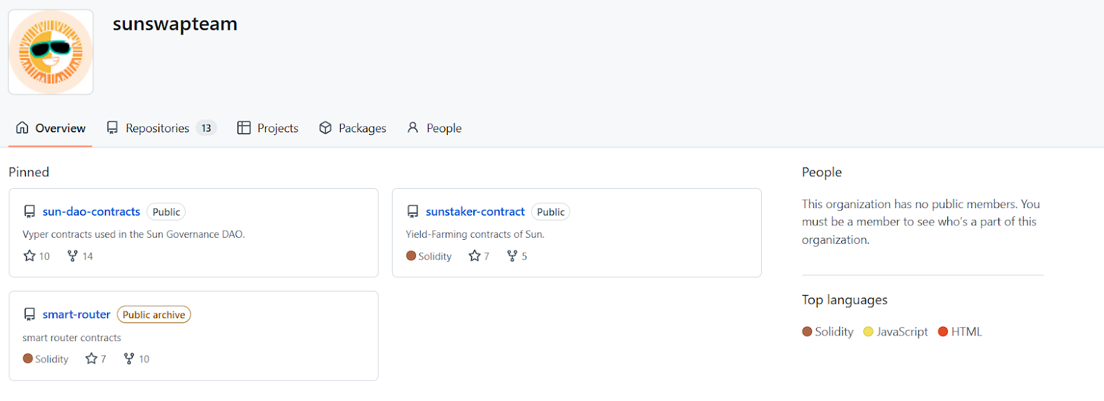Viewport: 1104px width, 401px height.
Task: Click the repo icon beside sunstaker-contract
Action: click(413, 212)
